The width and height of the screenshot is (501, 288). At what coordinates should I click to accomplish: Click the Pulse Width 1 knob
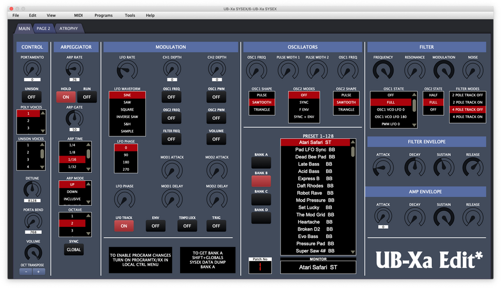click(x=288, y=70)
